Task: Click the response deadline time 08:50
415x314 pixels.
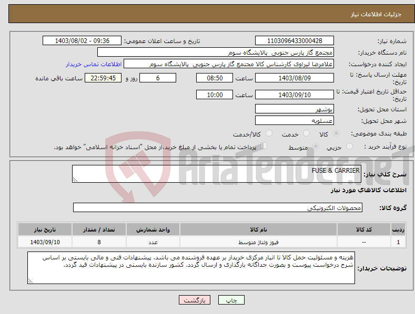Action: (215, 78)
